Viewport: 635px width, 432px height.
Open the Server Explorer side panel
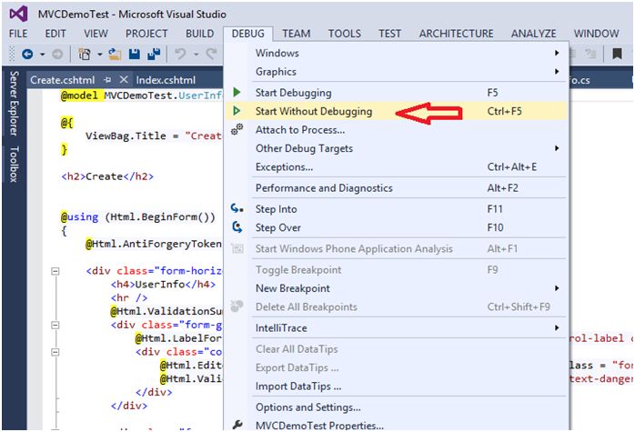pos(14,104)
